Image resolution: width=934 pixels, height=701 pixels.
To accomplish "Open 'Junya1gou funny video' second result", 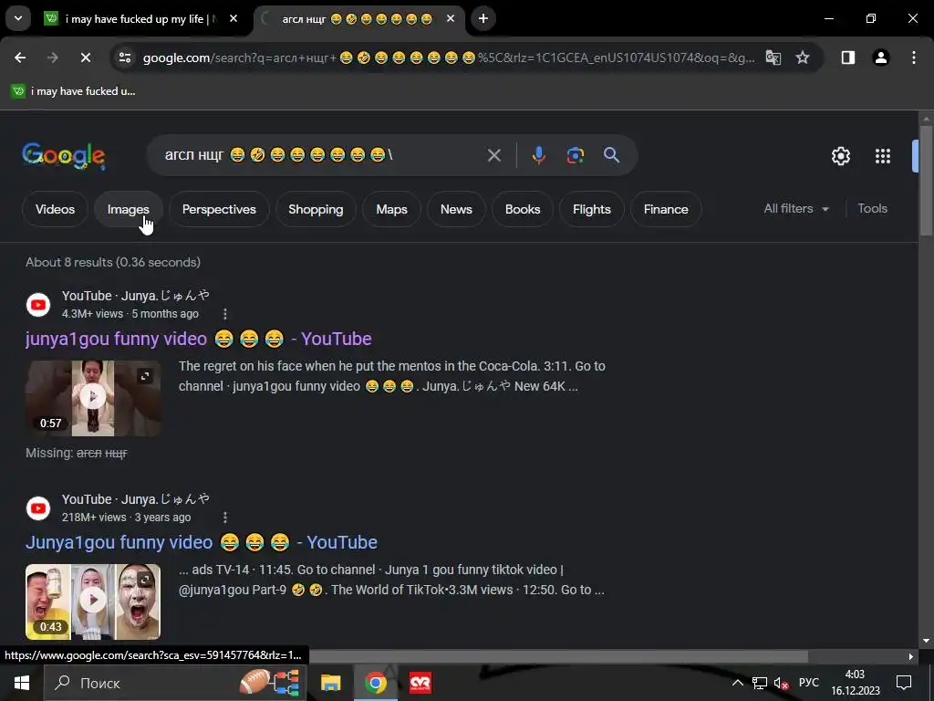I will [202, 542].
